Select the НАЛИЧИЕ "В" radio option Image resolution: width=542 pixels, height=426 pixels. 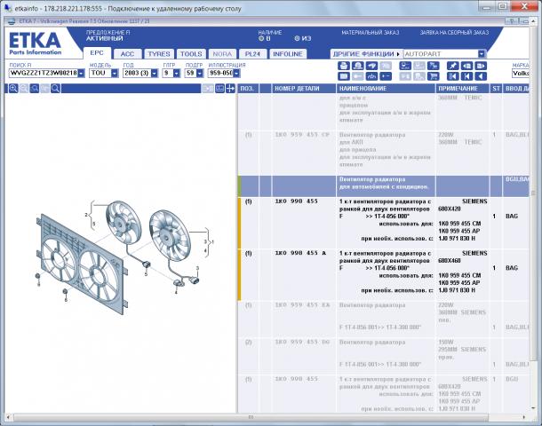pyautogui.click(x=261, y=38)
